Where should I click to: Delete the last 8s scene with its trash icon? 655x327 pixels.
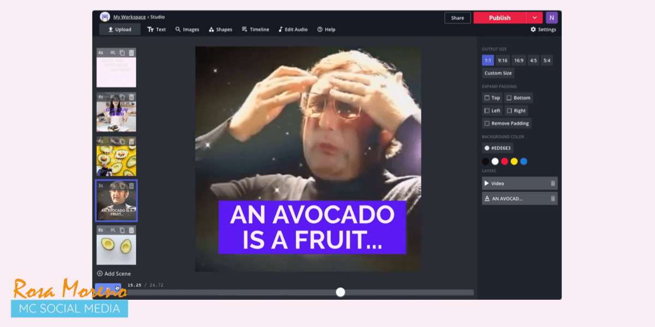(x=132, y=230)
